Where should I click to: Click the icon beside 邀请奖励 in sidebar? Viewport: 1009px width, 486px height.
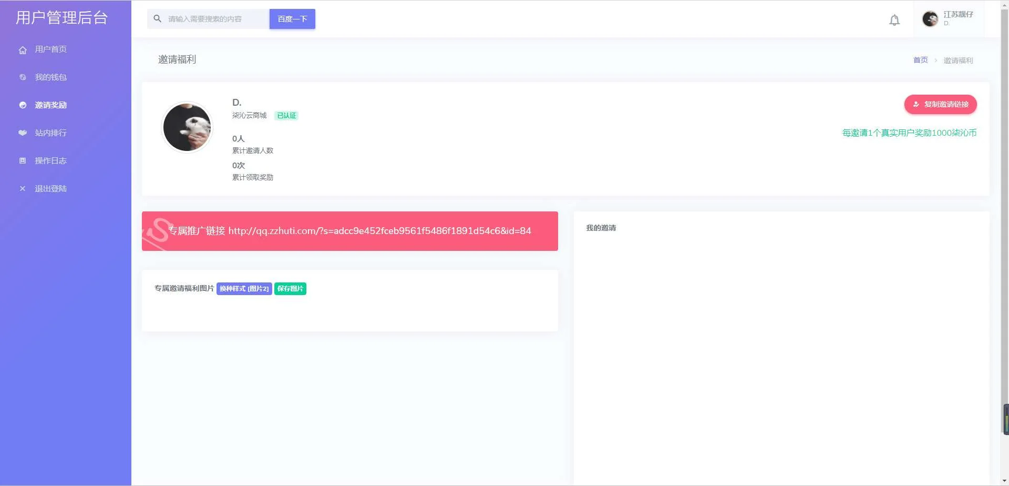tap(23, 105)
